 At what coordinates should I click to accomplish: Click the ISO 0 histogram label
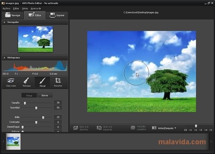(x=5, y=73)
